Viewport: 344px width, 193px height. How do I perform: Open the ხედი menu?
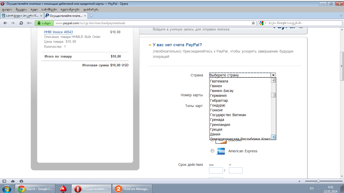[x=34, y=9]
